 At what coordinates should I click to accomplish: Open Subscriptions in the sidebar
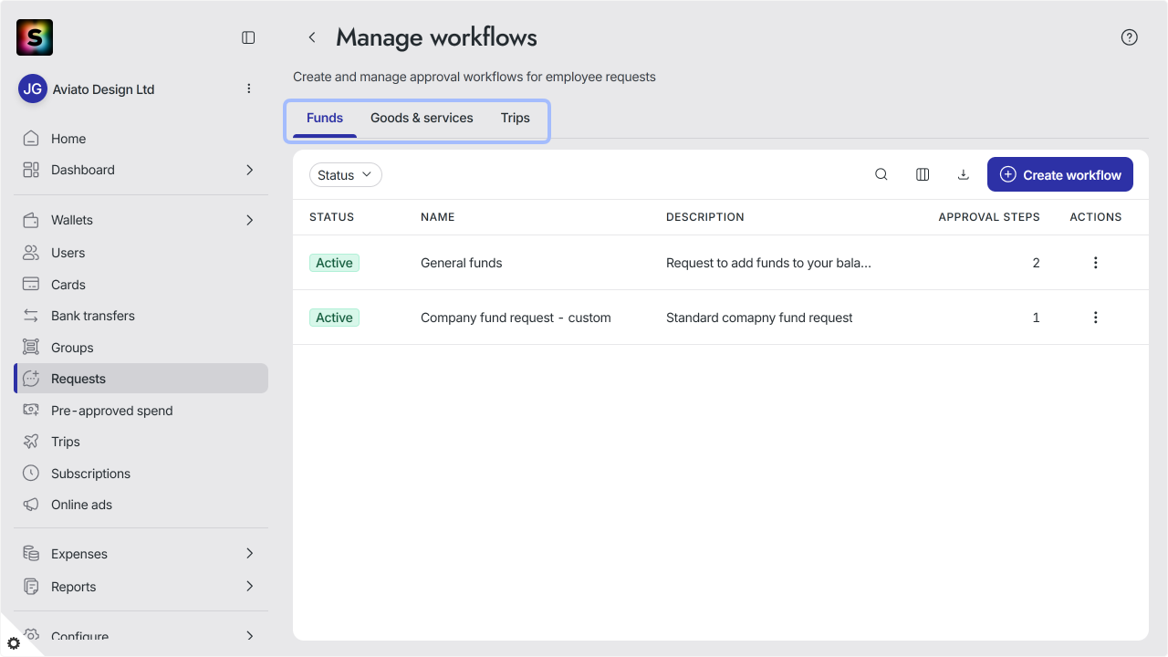coord(141,474)
